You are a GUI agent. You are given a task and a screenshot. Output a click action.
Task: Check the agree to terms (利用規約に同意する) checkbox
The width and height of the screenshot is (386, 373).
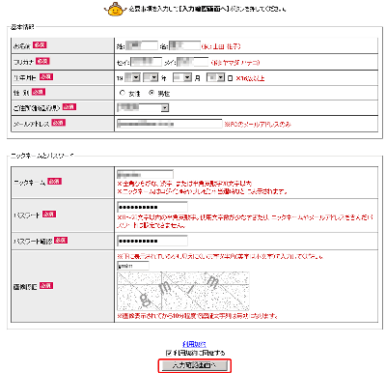click(x=169, y=353)
